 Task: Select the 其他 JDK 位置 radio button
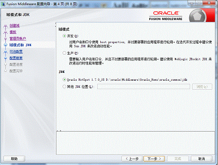64,87
